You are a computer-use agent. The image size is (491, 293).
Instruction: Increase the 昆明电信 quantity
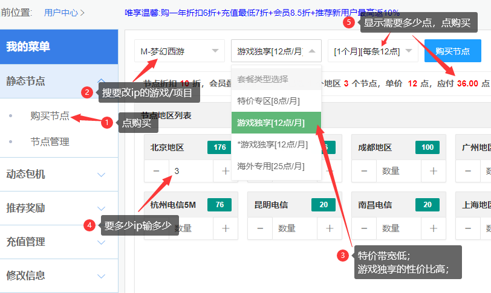330,228
